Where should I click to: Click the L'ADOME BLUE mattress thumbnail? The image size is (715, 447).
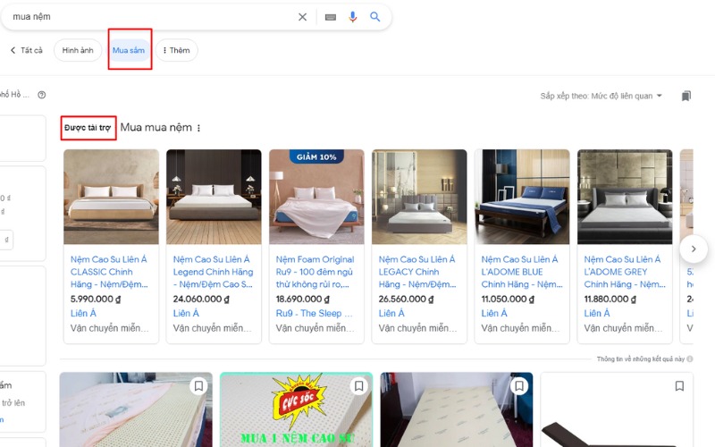(522, 197)
